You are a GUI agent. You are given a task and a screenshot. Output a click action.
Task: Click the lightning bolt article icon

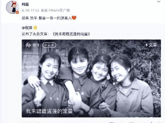click(147, 45)
